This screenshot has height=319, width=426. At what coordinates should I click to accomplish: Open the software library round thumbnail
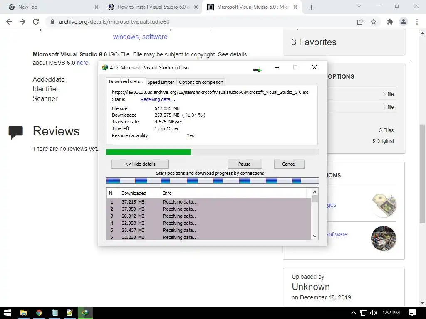pos(384,238)
